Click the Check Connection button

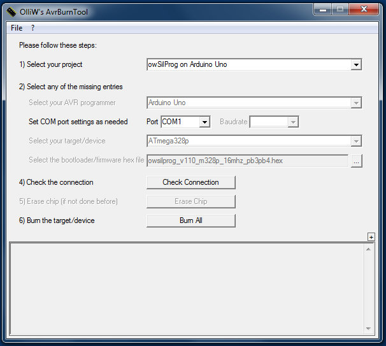(x=190, y=182)
